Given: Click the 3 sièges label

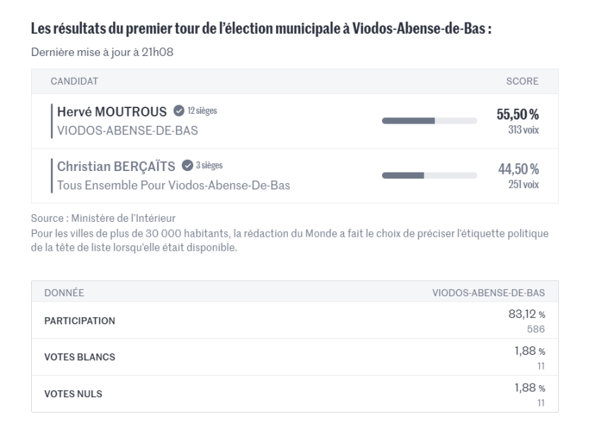Looking at the screenshot, I should [209, 166].
